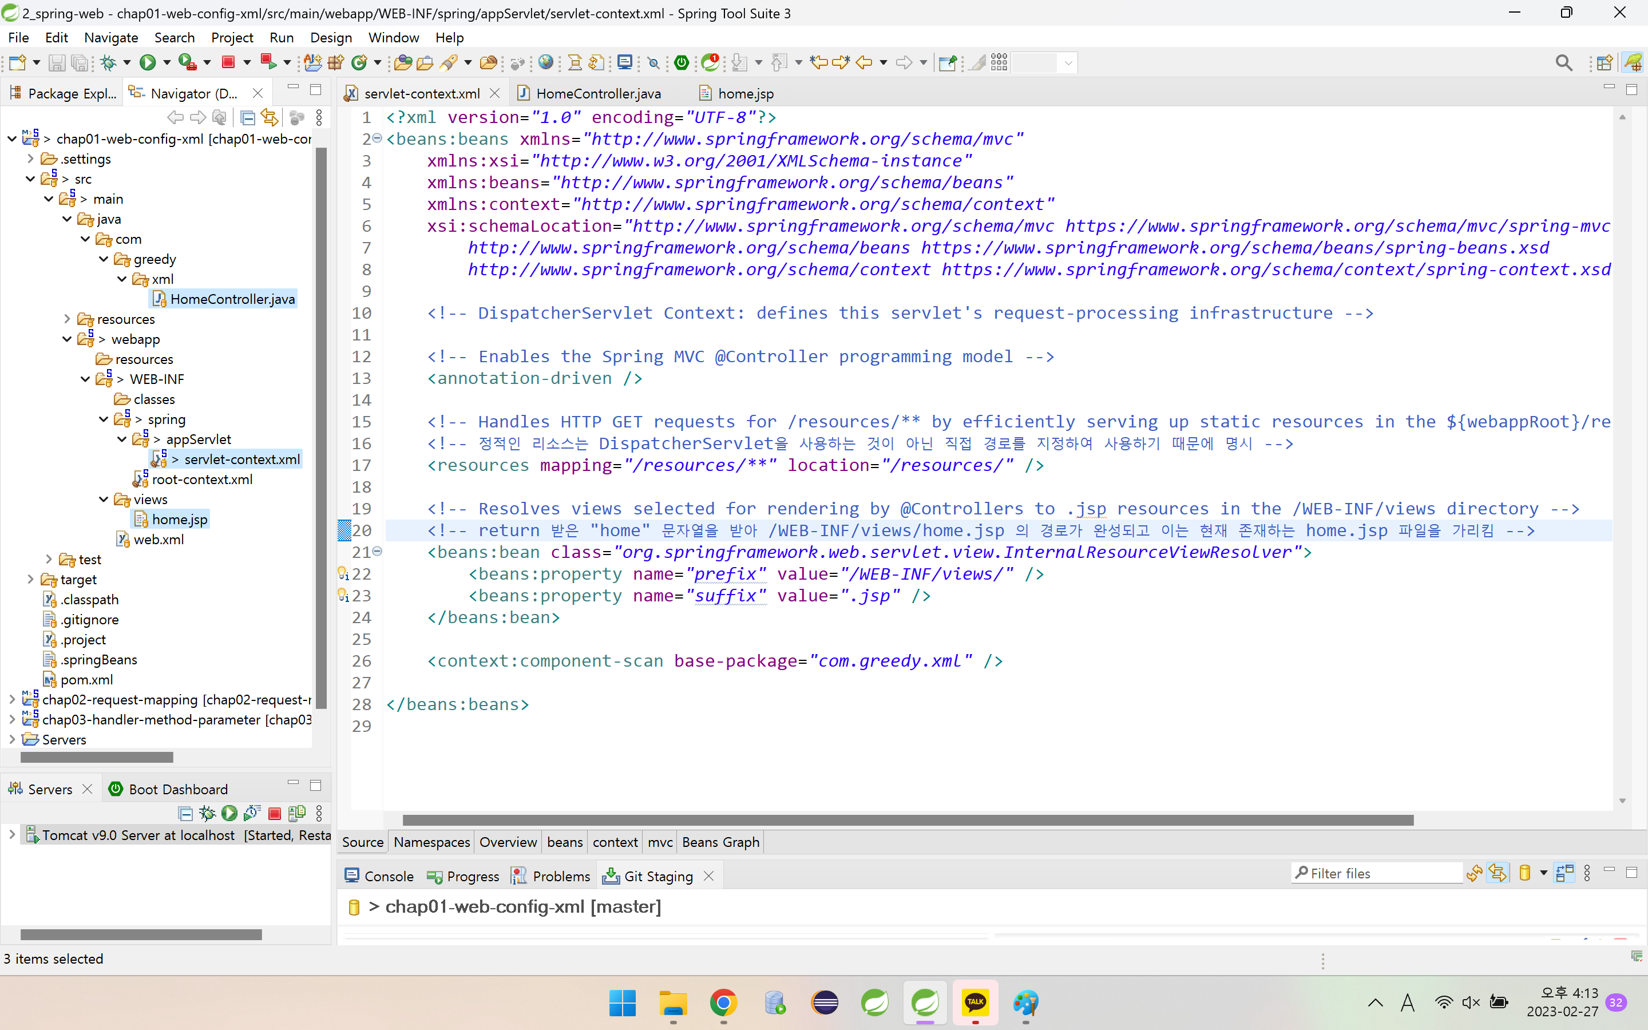Open the Window menu
The image size is (1648, 1030).
pyautogui.click(x=394, y=37)
